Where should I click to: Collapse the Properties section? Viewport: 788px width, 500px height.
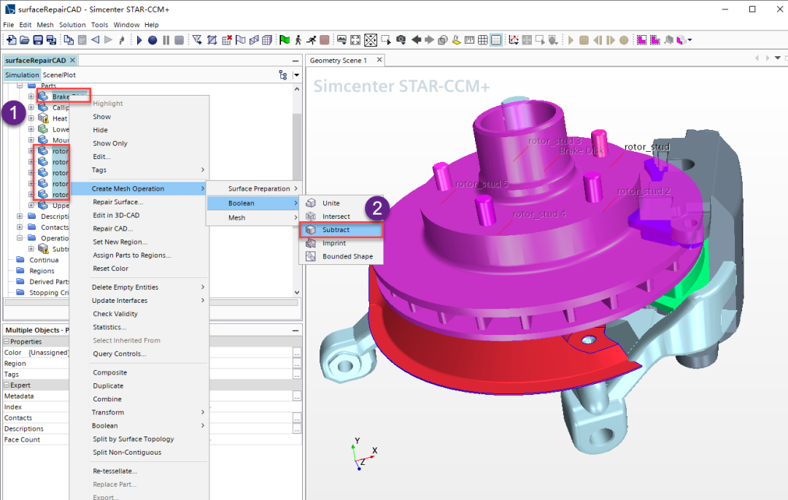(7, 341)
